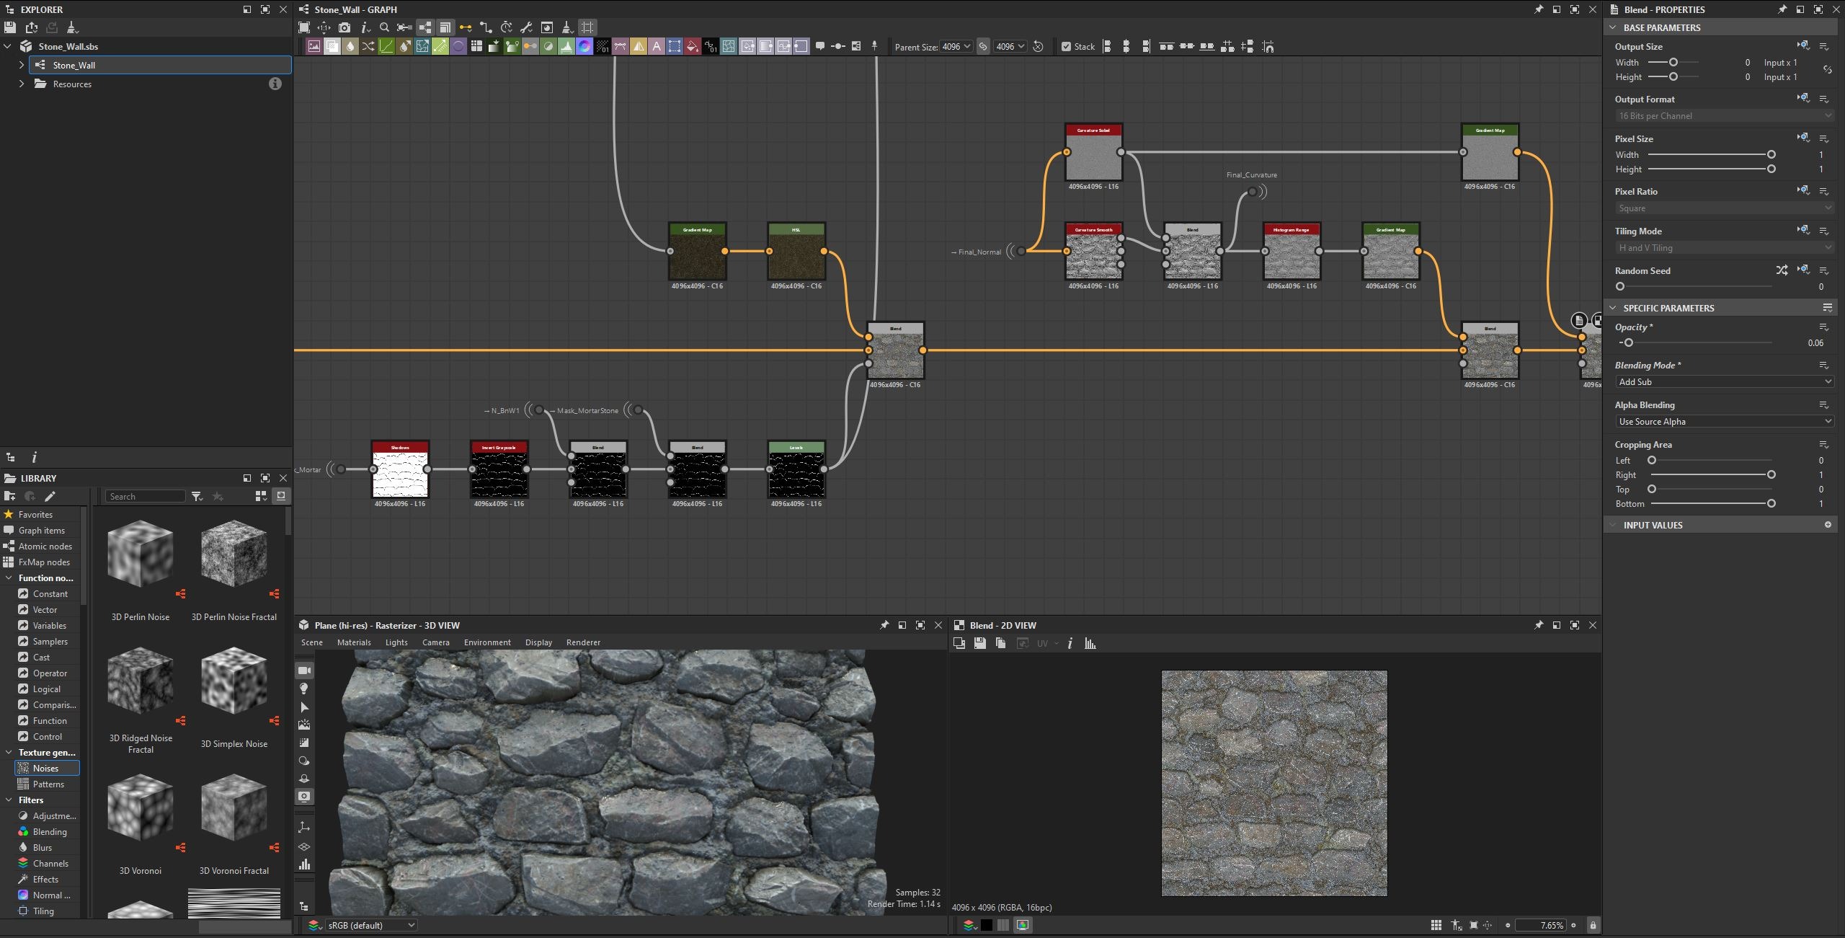The width and height of the screenshot is (1845, 938).
Task: Toggle the library thumbnail view mode button
Action: coord(261,496)
